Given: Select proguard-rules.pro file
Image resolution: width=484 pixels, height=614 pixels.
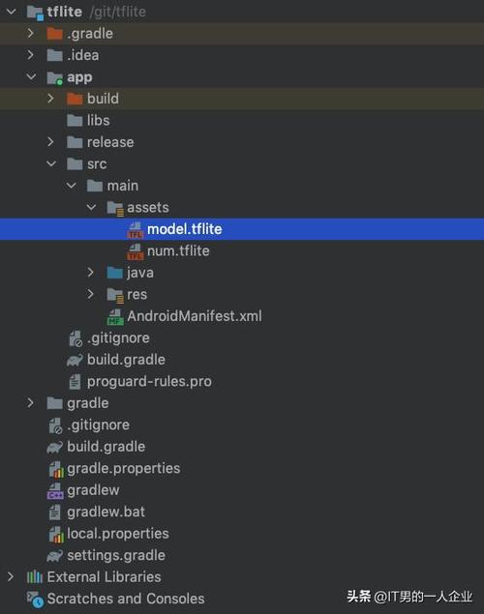Looking at the screenshot, I should [x=149, y=381].
